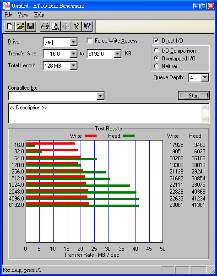Open the Queue Depth dropdown
Viewport: 217px width, 276px height.
pos(205,77)
